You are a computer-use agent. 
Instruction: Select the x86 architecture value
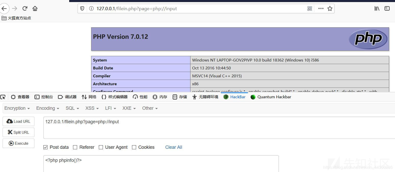(195, 84)
